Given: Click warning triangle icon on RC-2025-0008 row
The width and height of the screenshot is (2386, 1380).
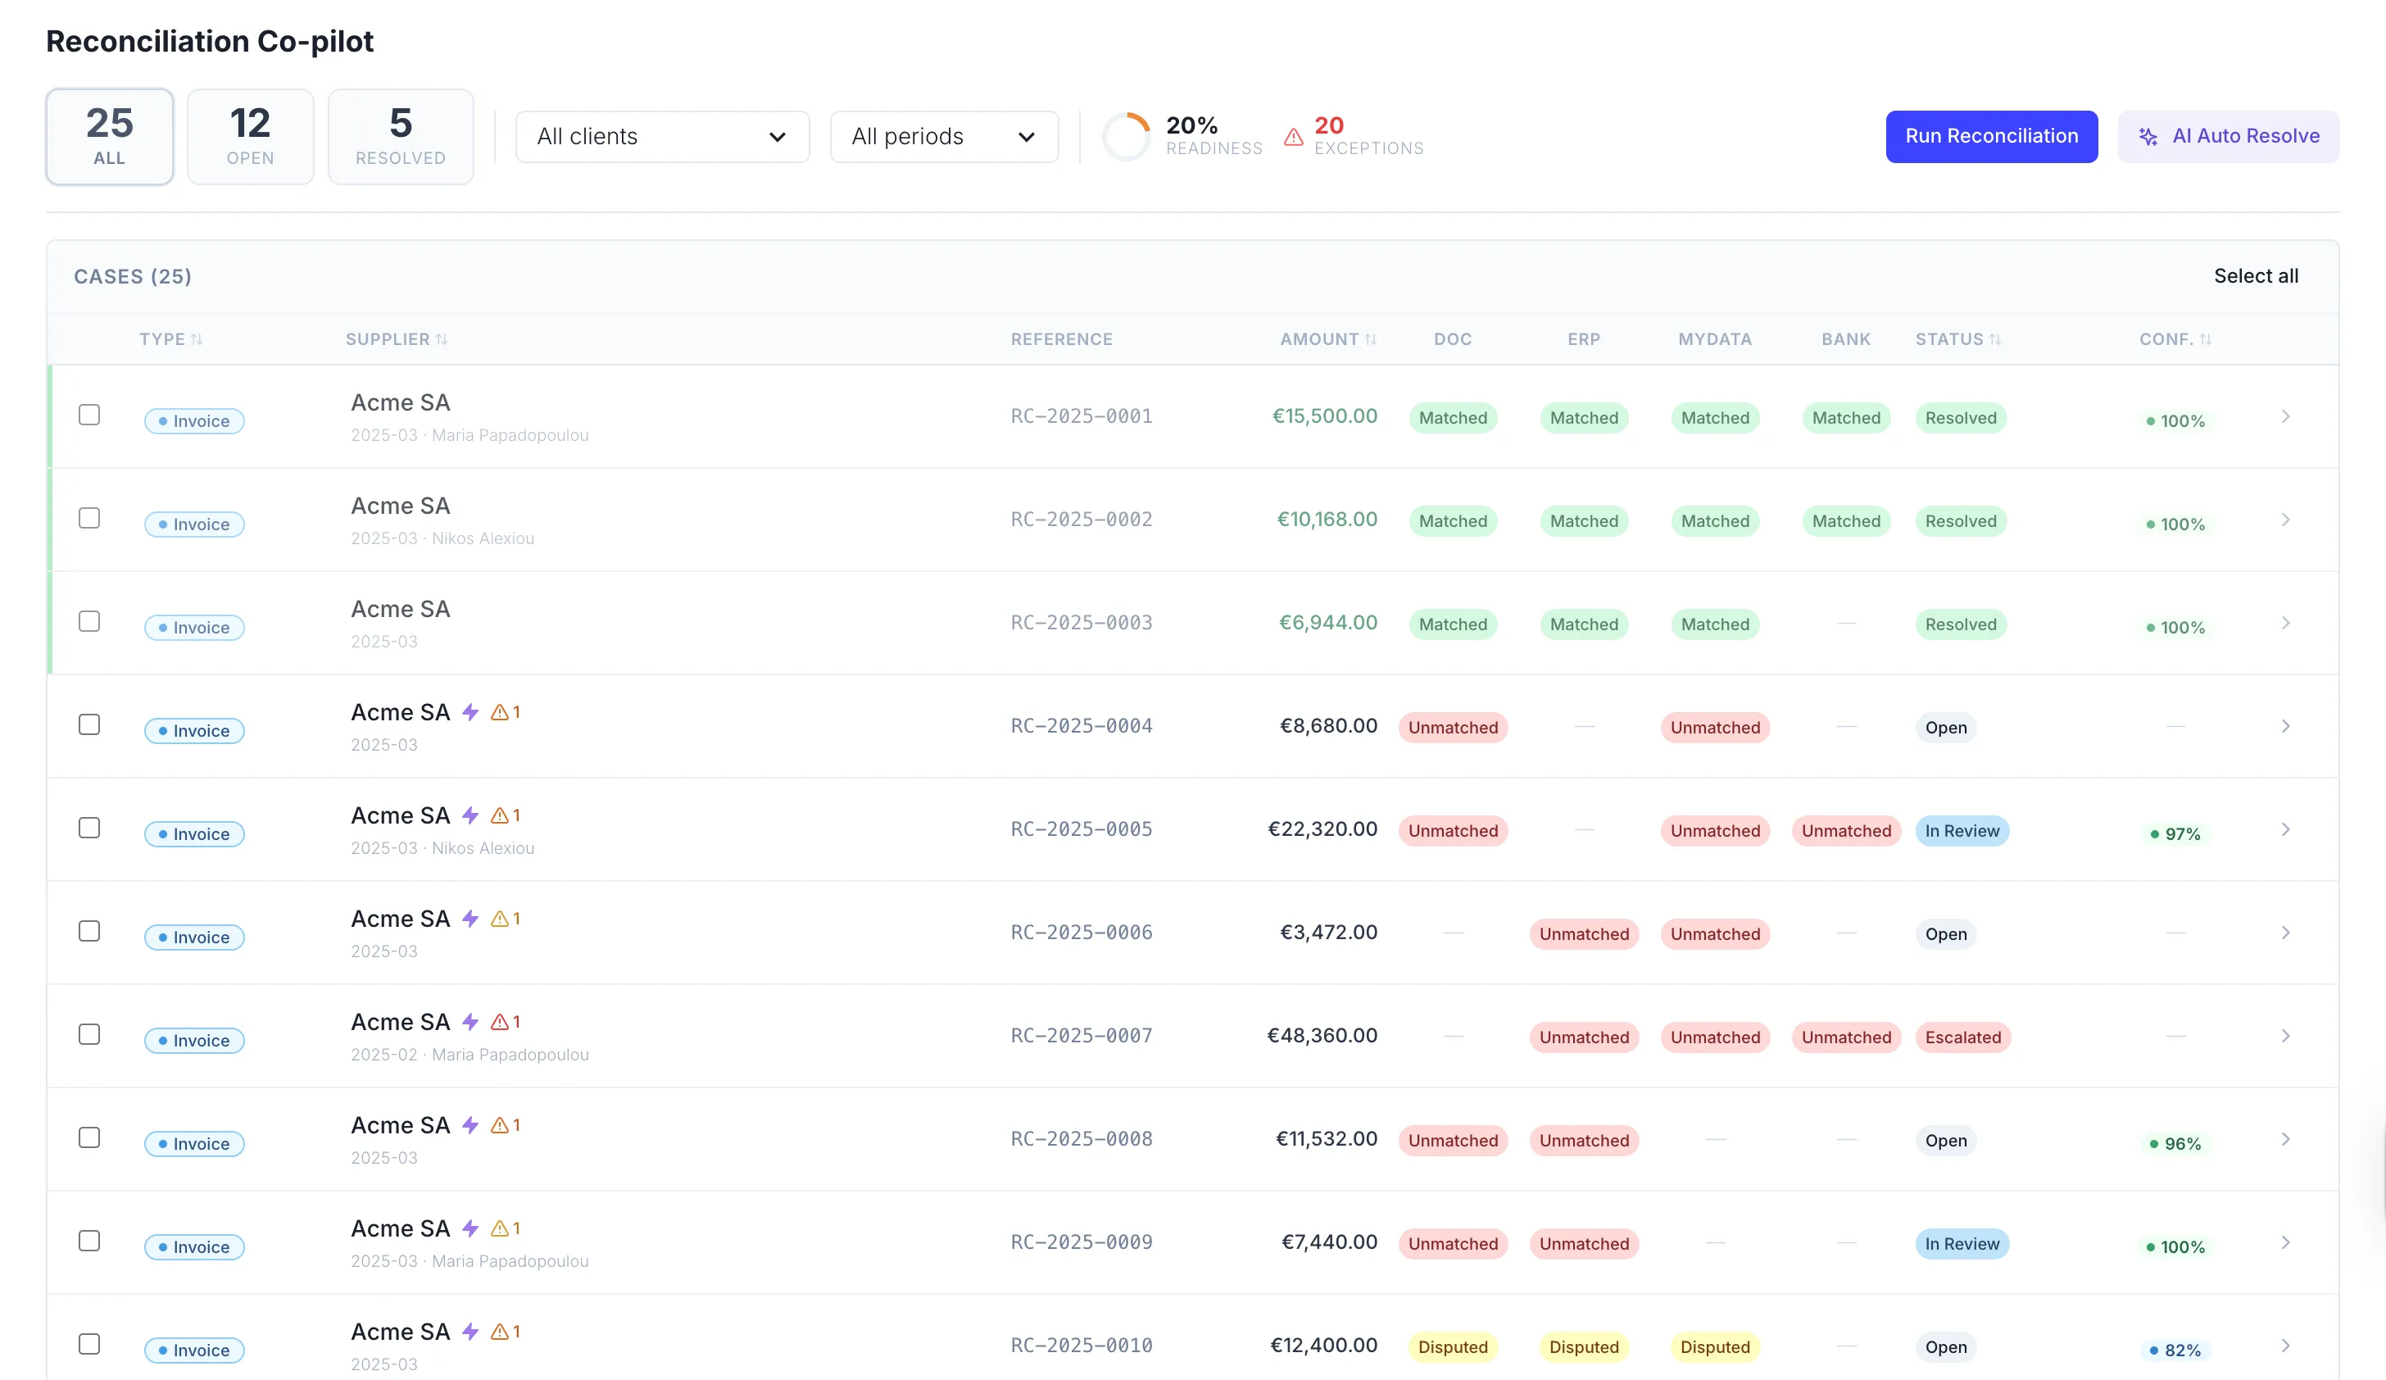Looking at the screenshot, I should click(500, 1125).
